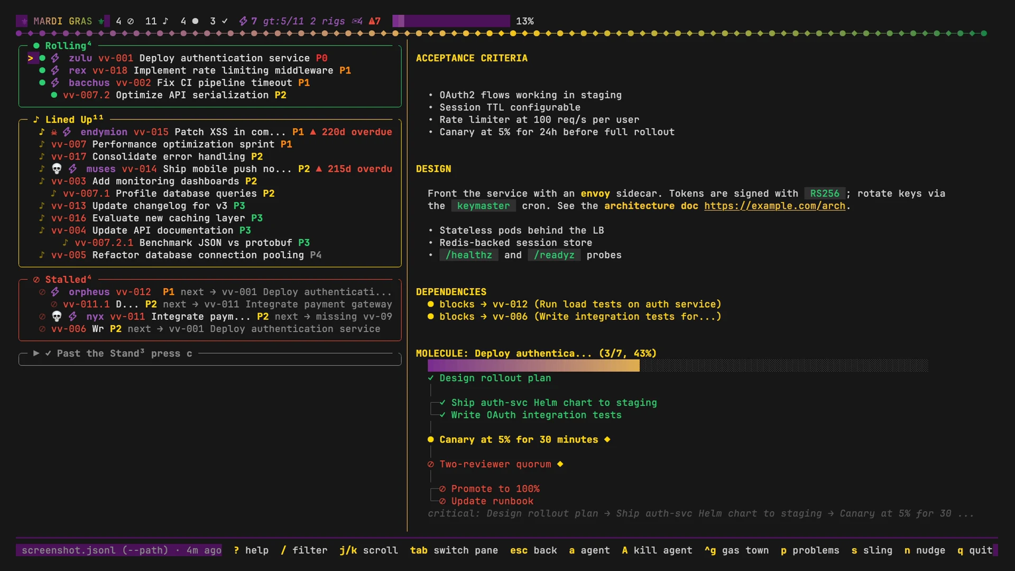Click the lightning icon before bacchus vv-002
Image resolution: width=1015 pixels, height=571 pixels.
pyautogui.click(x=55, y=82)
